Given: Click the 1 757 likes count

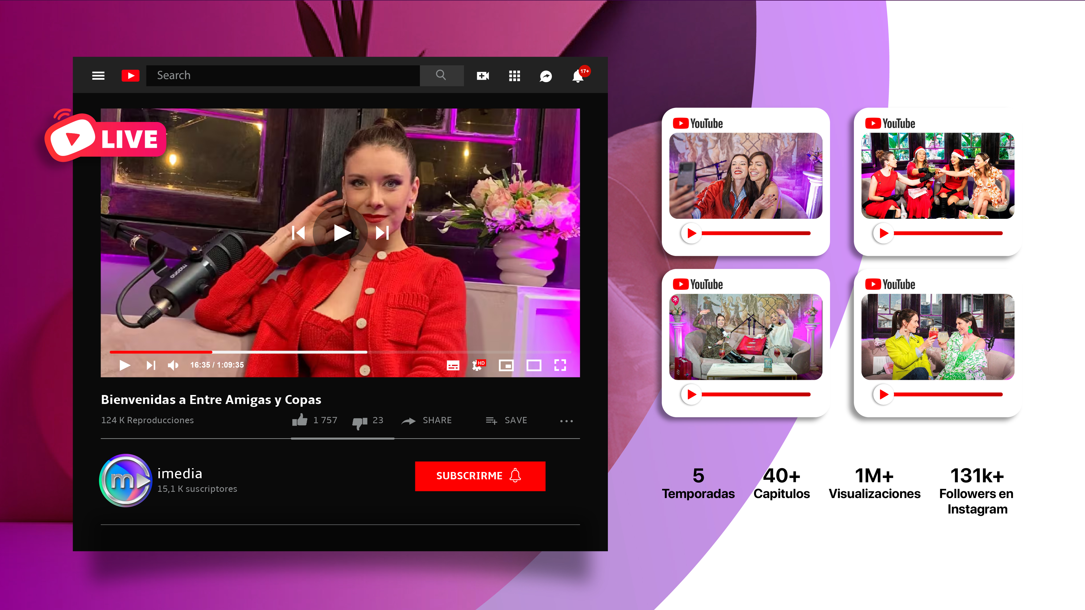Looking at the screenshot, I should (x=325, y=420).
